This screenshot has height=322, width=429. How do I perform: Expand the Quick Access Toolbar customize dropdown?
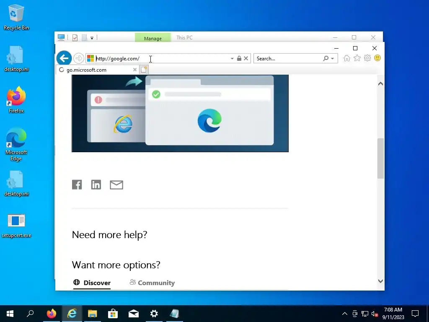[92, 38]
